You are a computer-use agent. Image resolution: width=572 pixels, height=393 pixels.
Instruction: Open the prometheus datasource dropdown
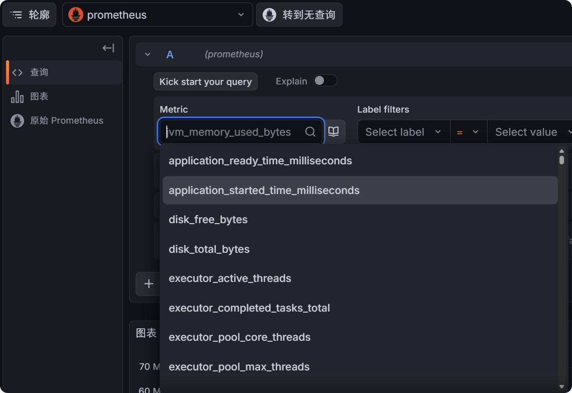[157, 15]
